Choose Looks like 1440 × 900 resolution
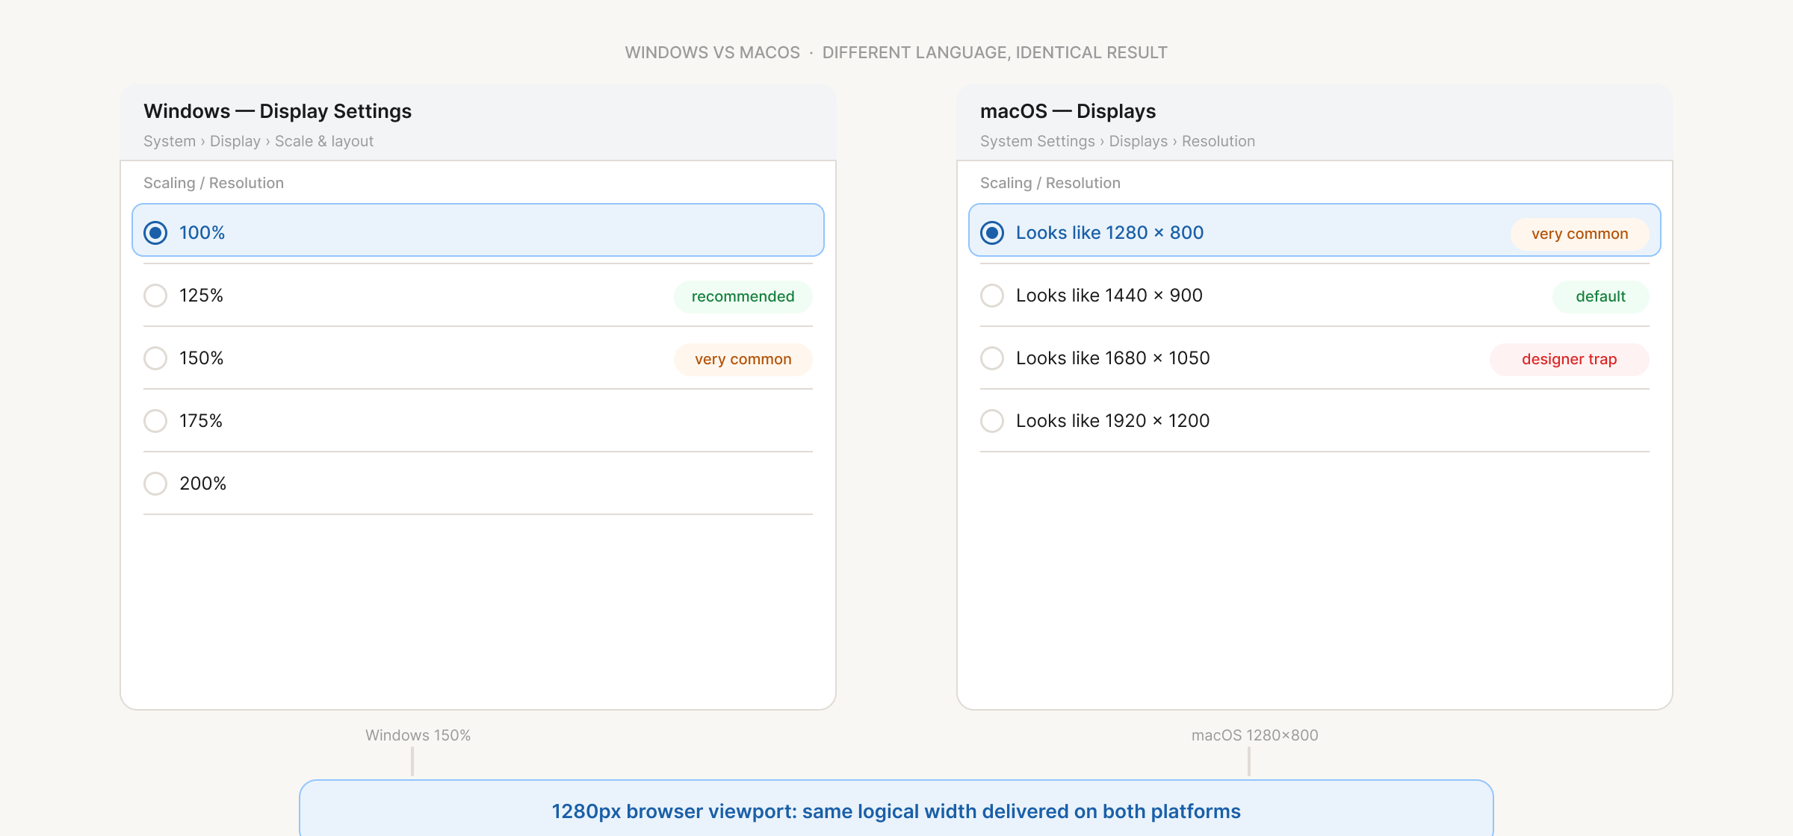 click(x=992, y=296)
